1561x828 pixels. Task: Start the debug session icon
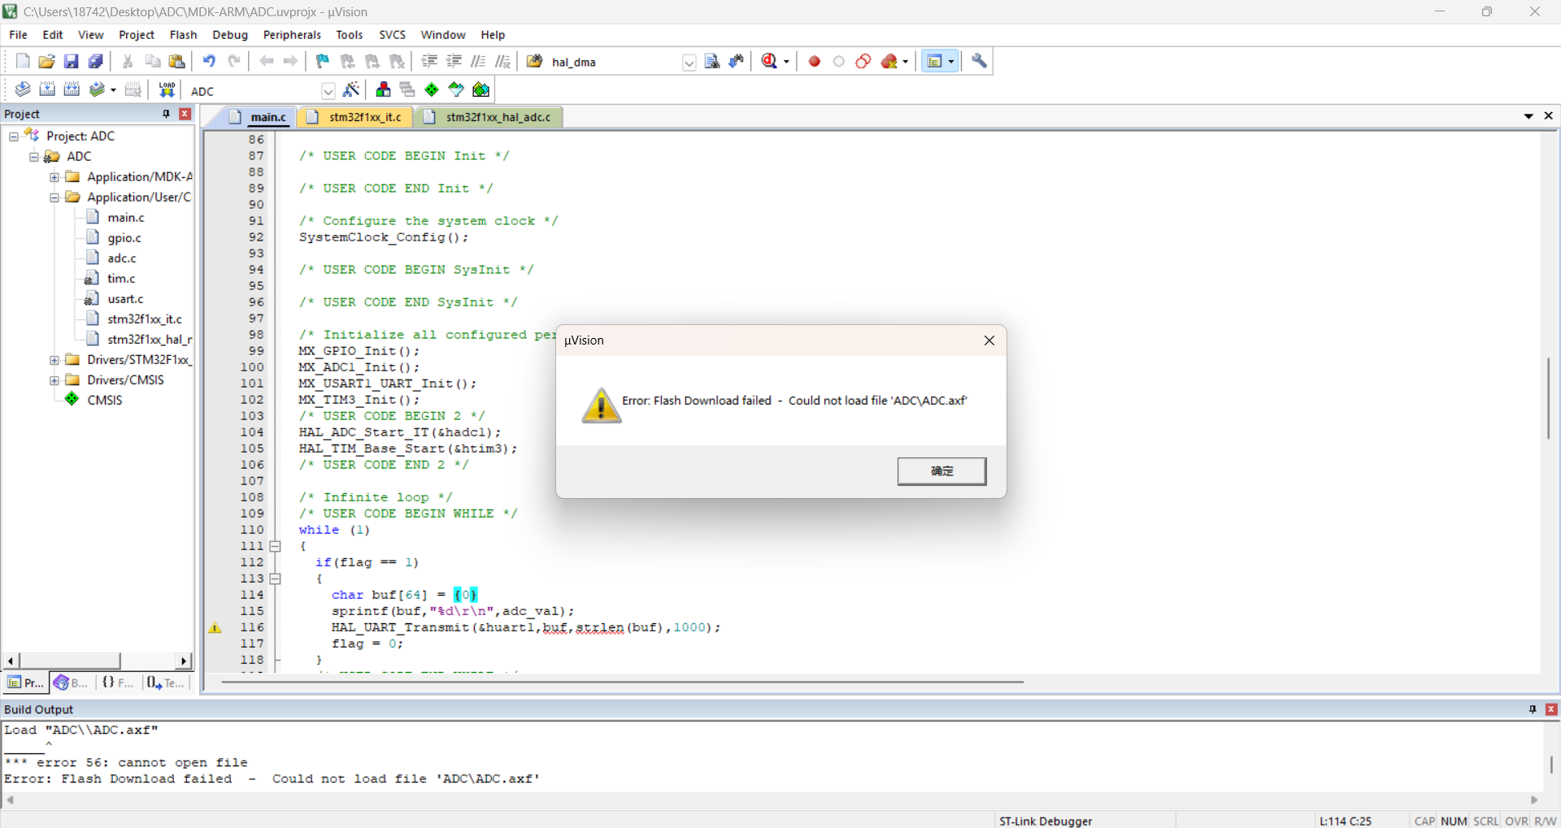click(769, 62)
